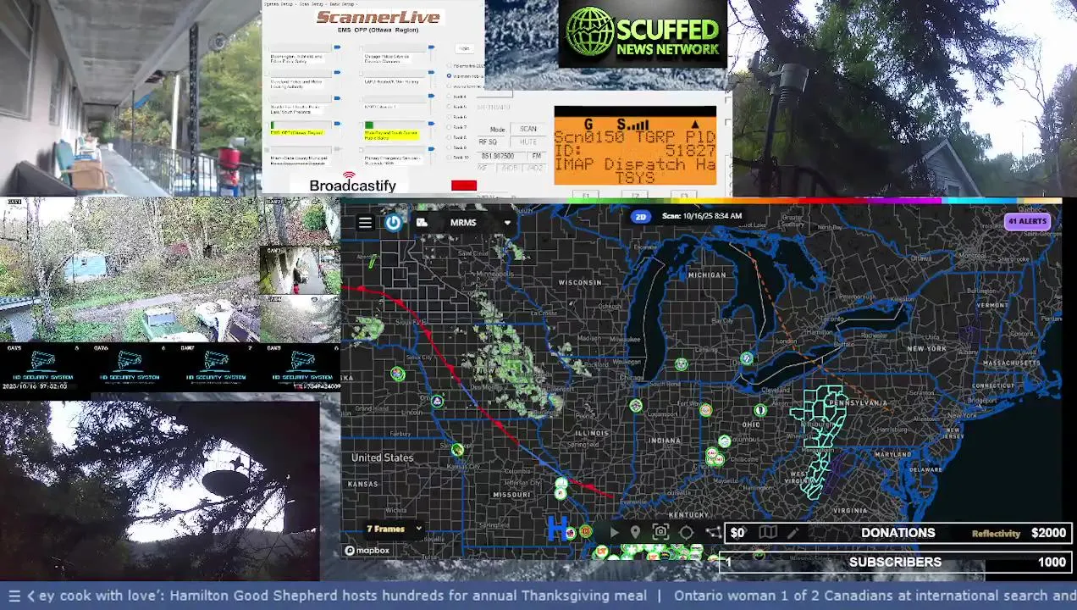Click the EMS OPP (Ottawa Region) highlighted label
The image size is (1077, 610).
coord(297,133)
